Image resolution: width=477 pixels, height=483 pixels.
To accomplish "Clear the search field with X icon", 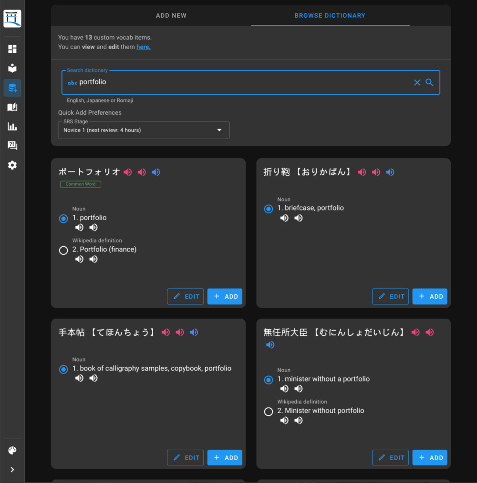I will pos(417,82).
